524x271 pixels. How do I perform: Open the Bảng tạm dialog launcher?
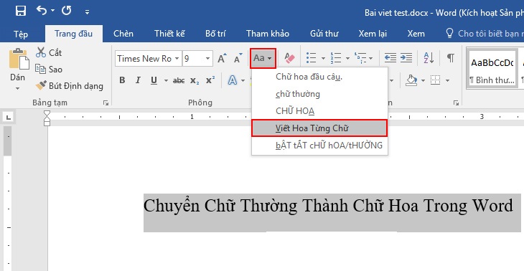(106, 103)
